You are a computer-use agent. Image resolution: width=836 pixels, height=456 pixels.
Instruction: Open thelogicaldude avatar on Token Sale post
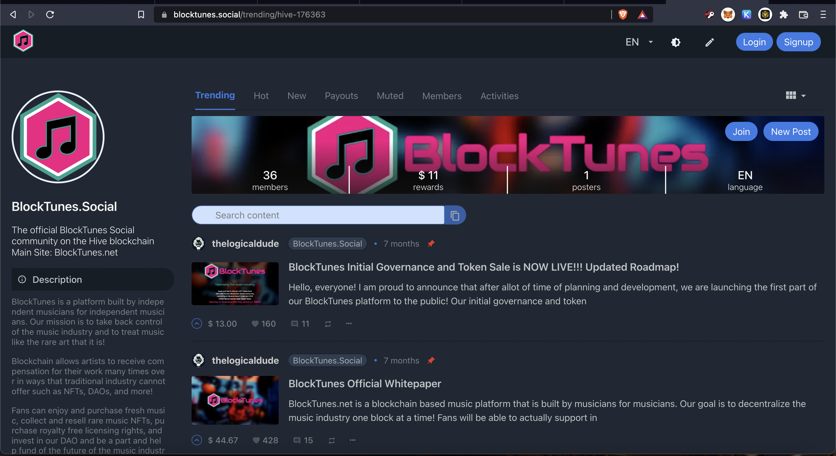coord(199,244)
